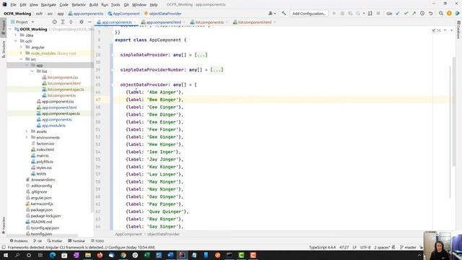Open the Navigate menu
Image resolution: width=462 pixels, height=260 pixels.
click(x=48, y=5)
